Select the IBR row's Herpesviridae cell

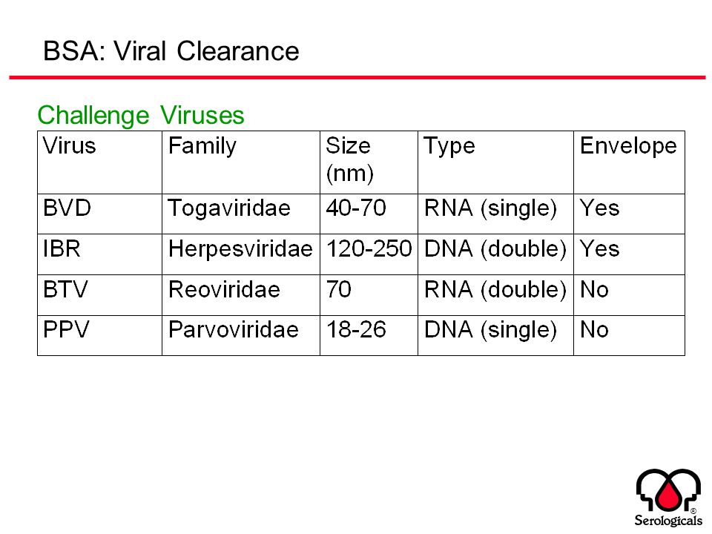tap(241, 254)
